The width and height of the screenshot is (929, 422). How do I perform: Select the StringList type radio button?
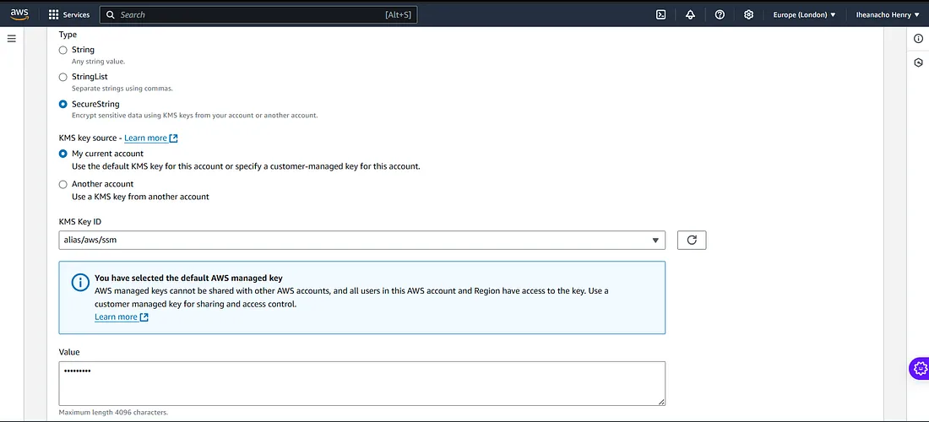coord(62,77)
